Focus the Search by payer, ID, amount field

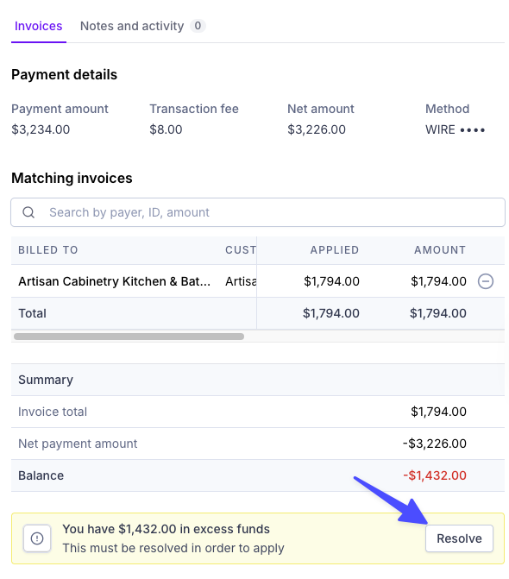click(258, 212)
